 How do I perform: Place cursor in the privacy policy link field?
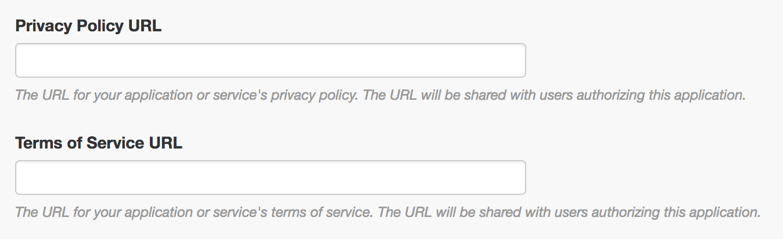[x=270, y=60]
